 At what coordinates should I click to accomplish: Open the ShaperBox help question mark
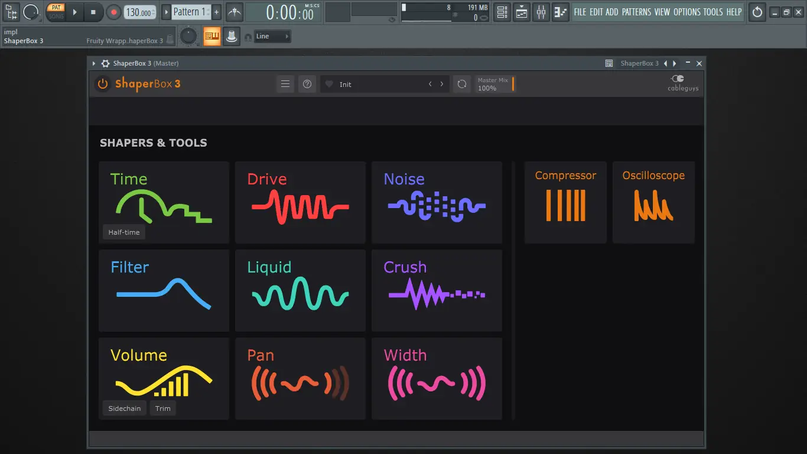[x=307, y=84]
